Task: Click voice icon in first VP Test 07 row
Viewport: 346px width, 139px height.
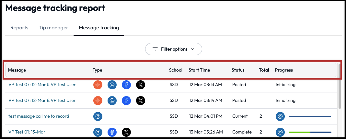Action: [x=98, y=85]
